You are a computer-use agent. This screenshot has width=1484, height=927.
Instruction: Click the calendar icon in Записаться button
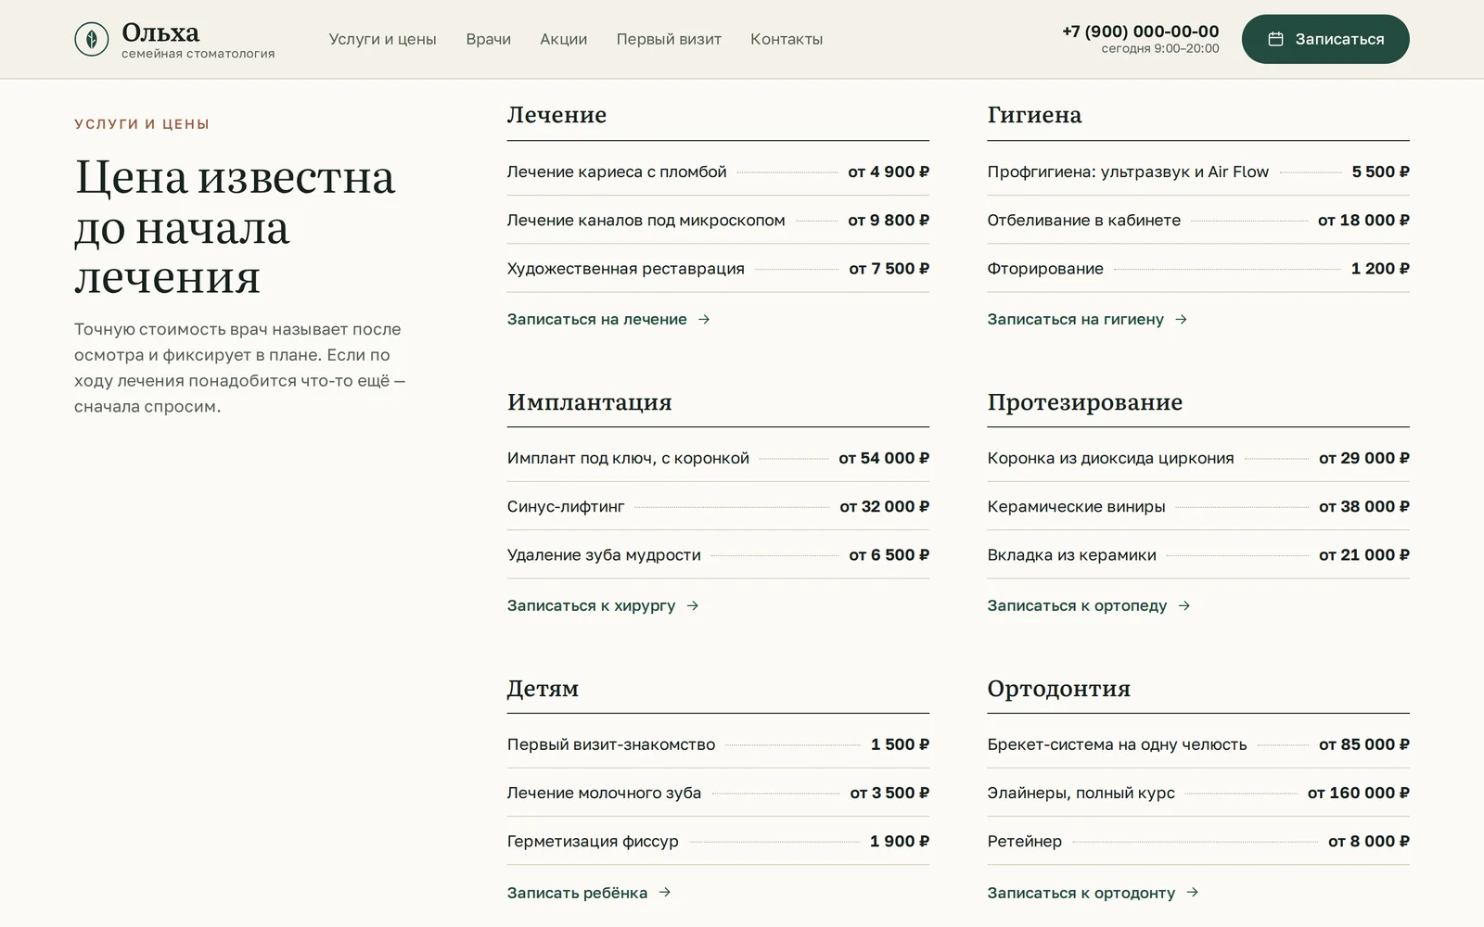coord(1275,39)
